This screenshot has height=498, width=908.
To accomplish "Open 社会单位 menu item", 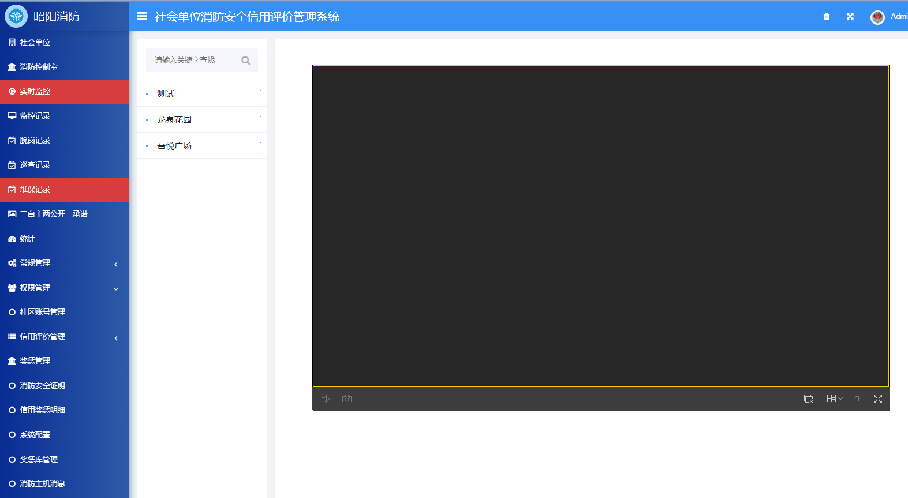I will [x=64, y=42].
